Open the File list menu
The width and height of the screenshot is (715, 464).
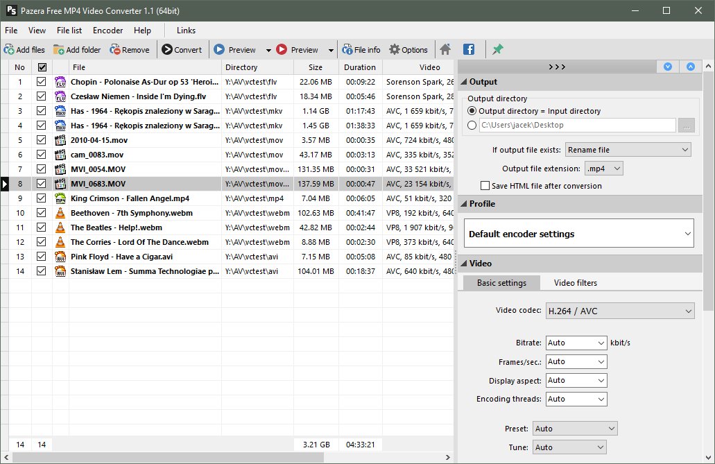point(69,30)
